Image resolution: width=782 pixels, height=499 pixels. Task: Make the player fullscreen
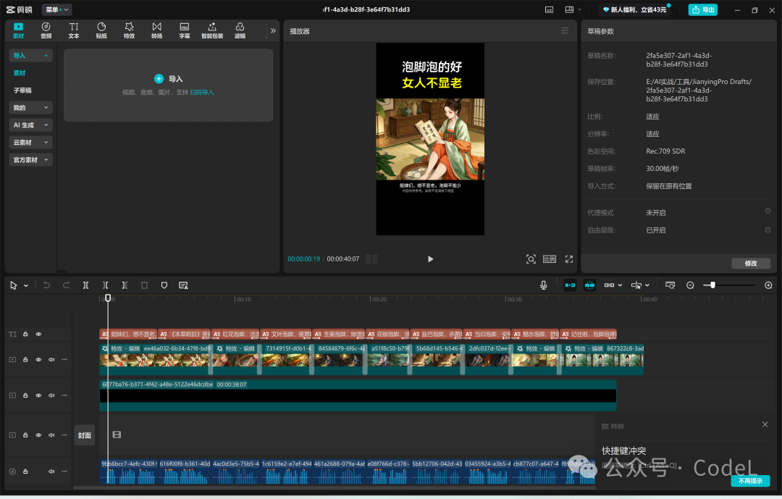point(569,259)
